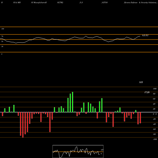The height and width of the screenshot is (158, 158).
Task: Click the MR value 17.29 label
Action: 147,92
